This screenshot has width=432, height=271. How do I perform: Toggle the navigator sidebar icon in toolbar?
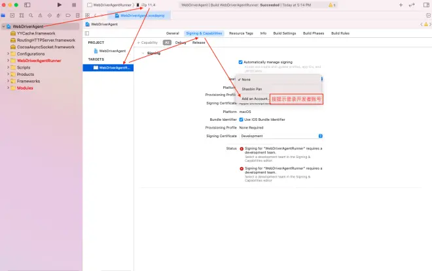pos(27,5)
